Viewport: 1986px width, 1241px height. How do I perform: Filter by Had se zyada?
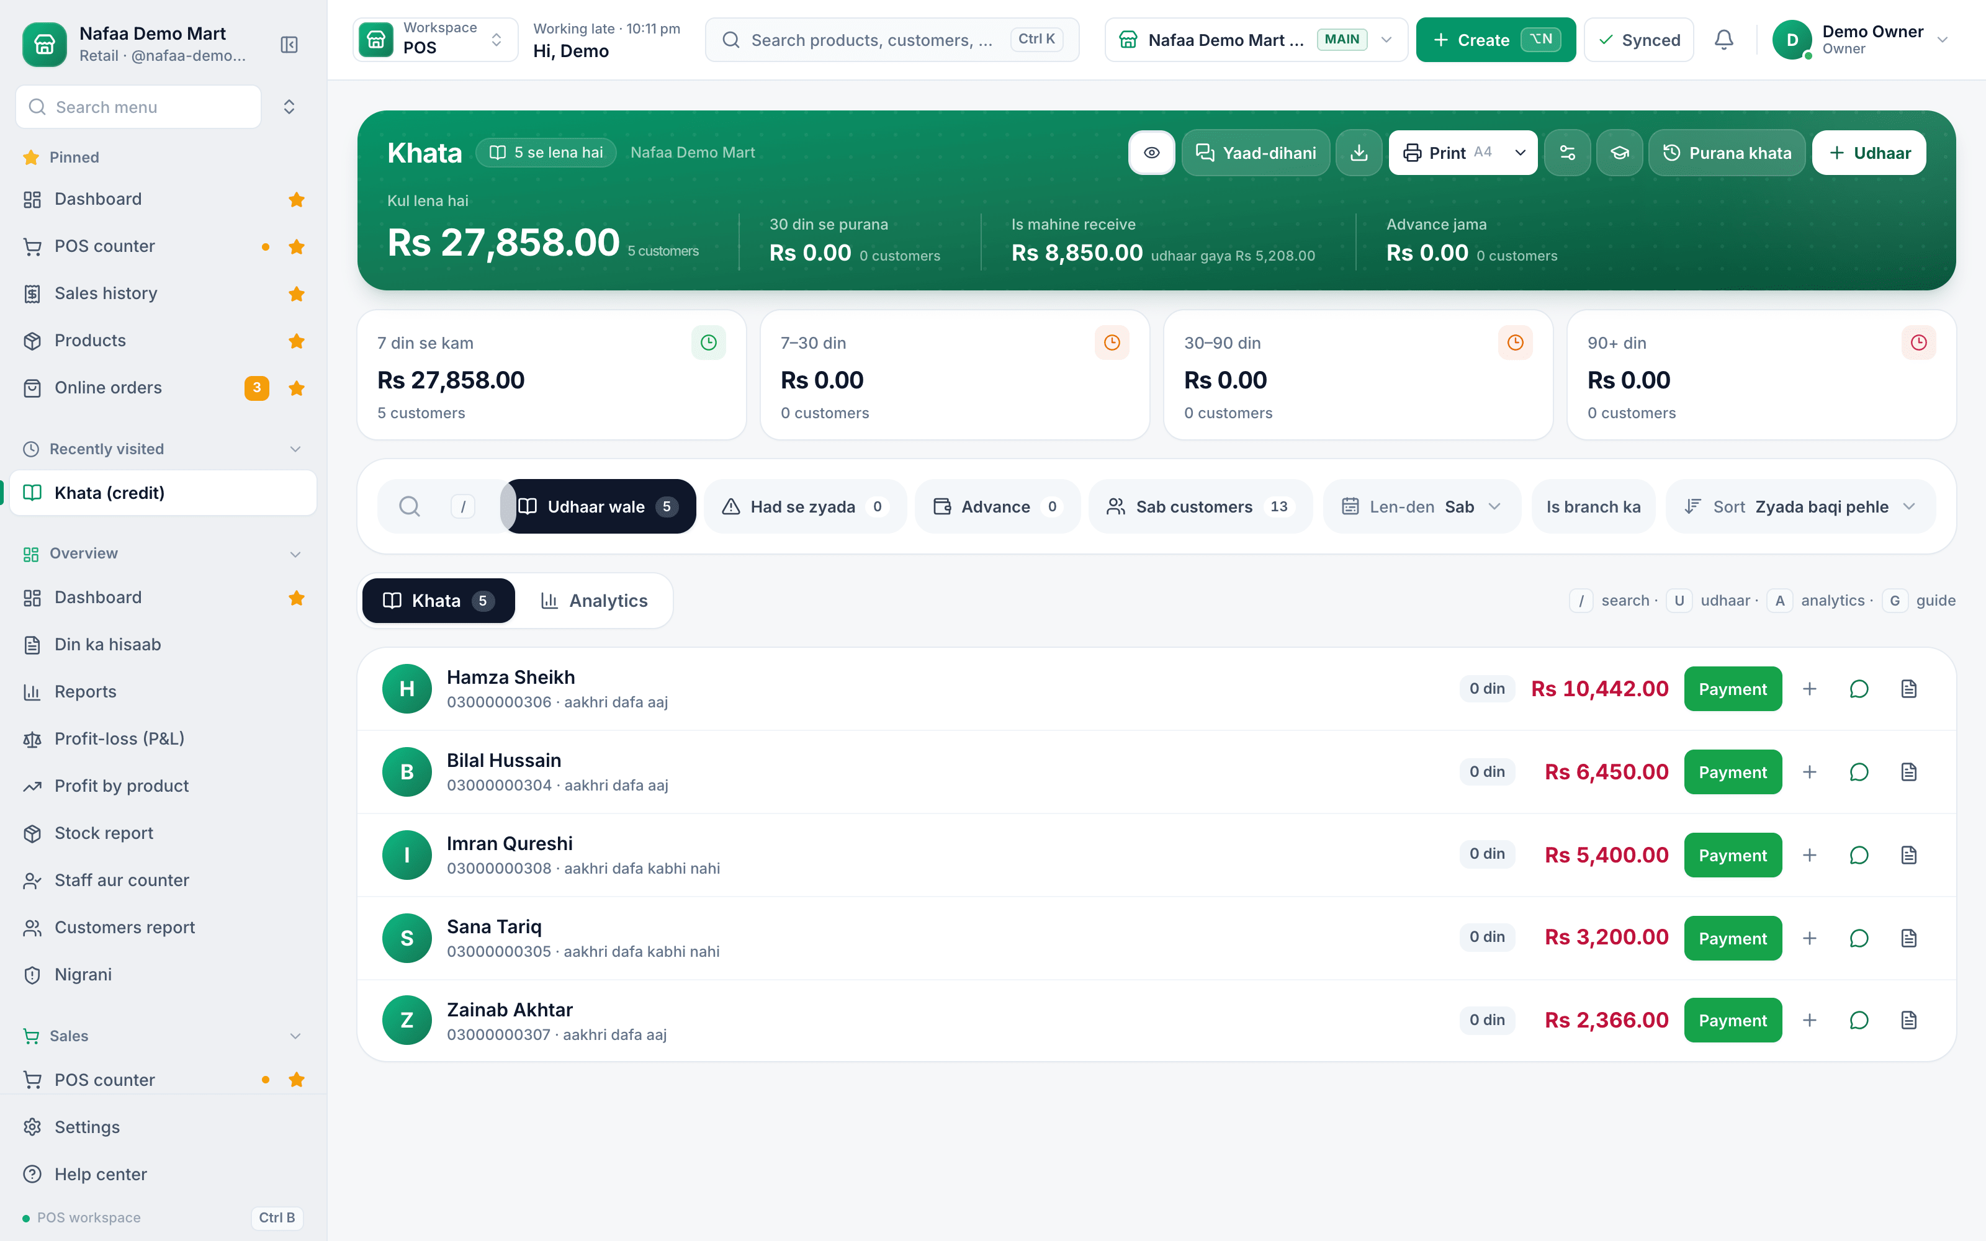click(804, 506)
